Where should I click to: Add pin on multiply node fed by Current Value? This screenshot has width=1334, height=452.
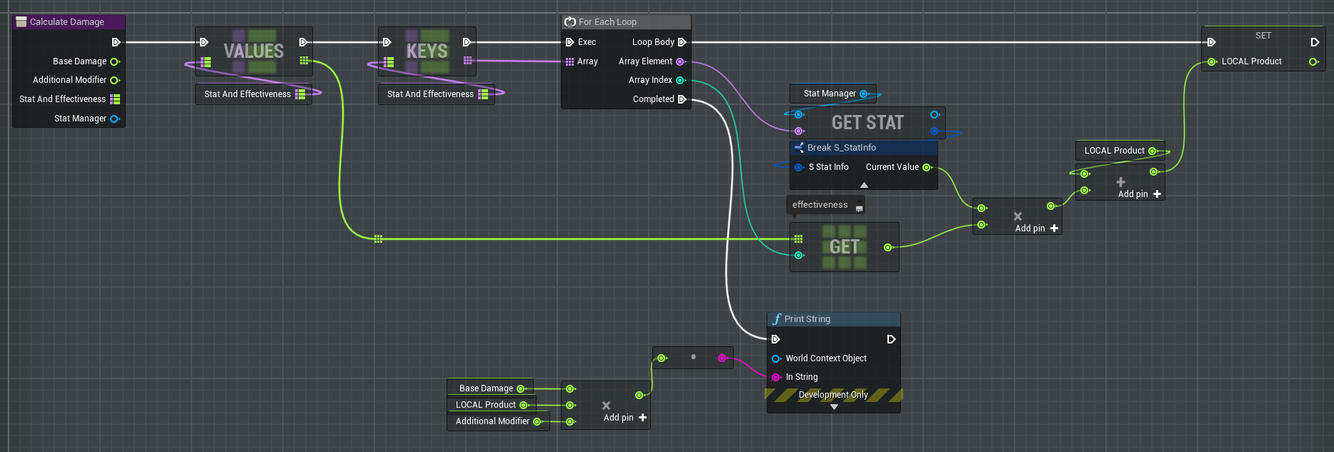tap(1054, 228)
